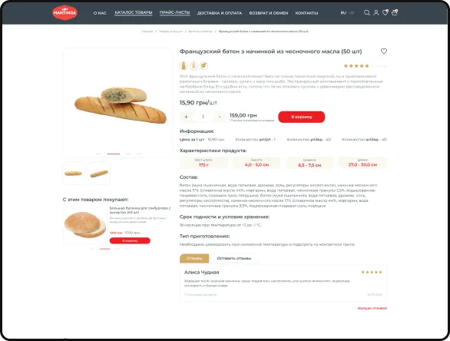
Task: Click the Mantinga logo
Action: pos(65,12)
